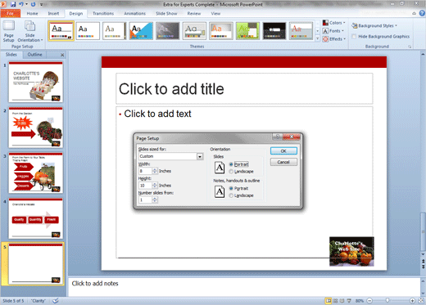Open the File tab

(11, 13)
